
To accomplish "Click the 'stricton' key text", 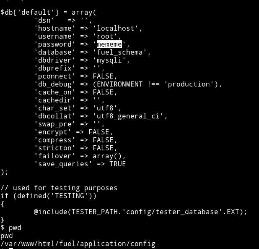I will pos(54,148).
